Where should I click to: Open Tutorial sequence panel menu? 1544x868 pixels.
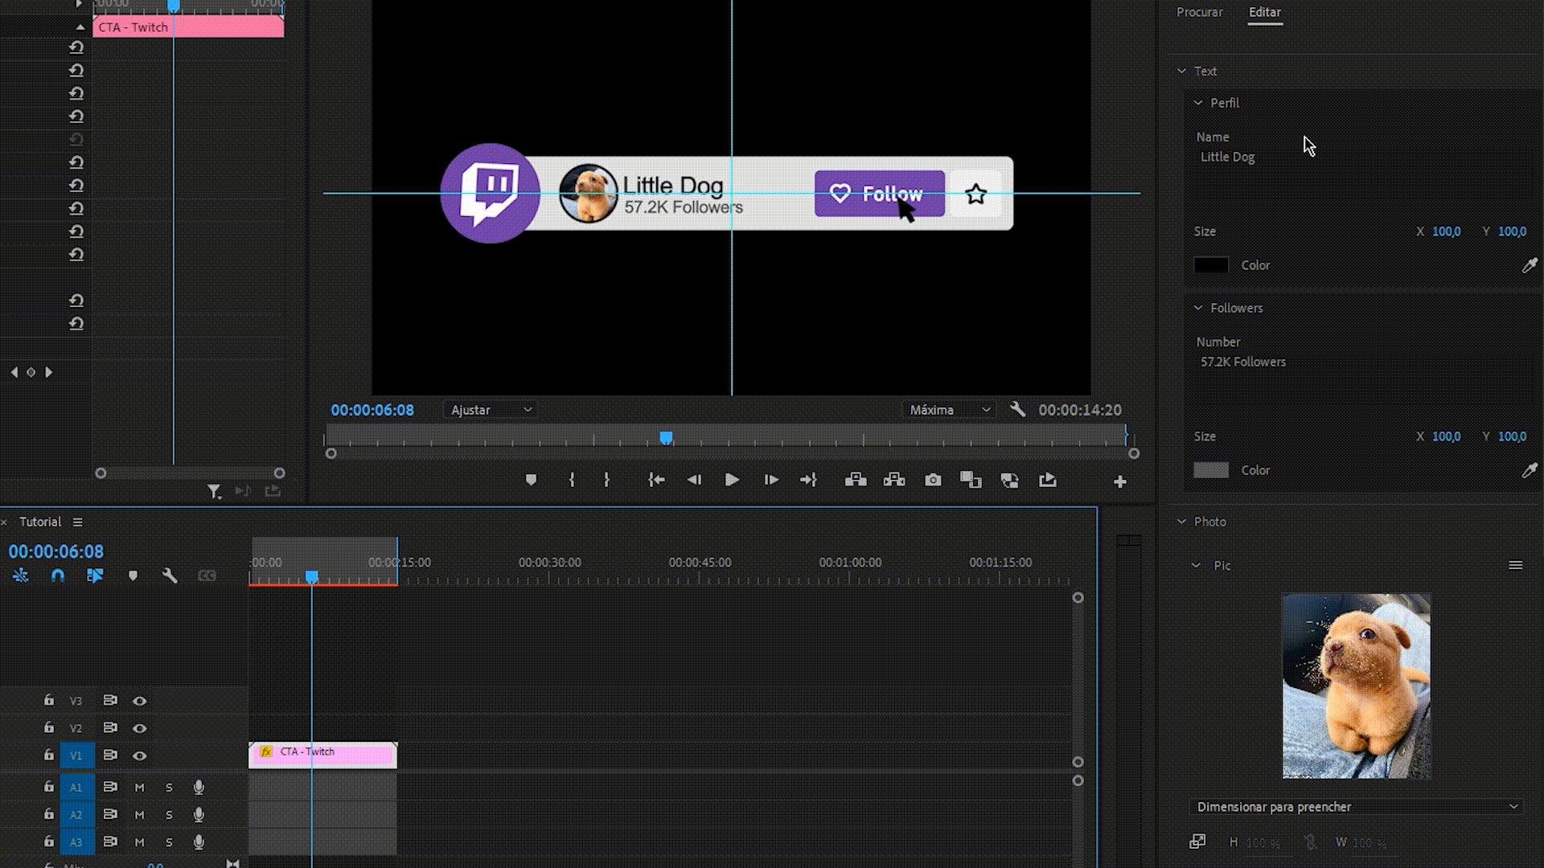[78, 522]
